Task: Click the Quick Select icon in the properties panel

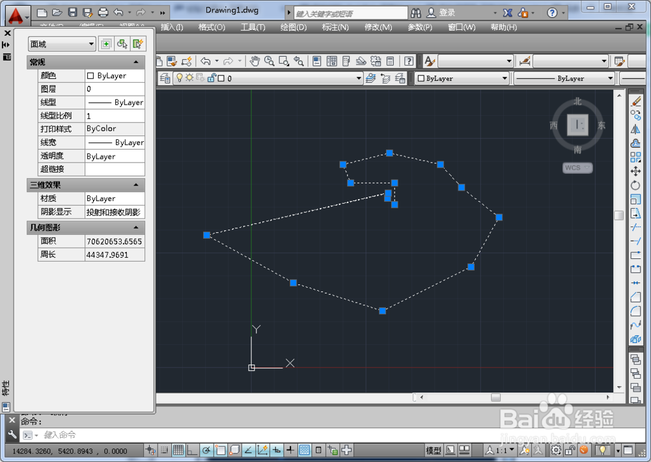Action: 138,44
